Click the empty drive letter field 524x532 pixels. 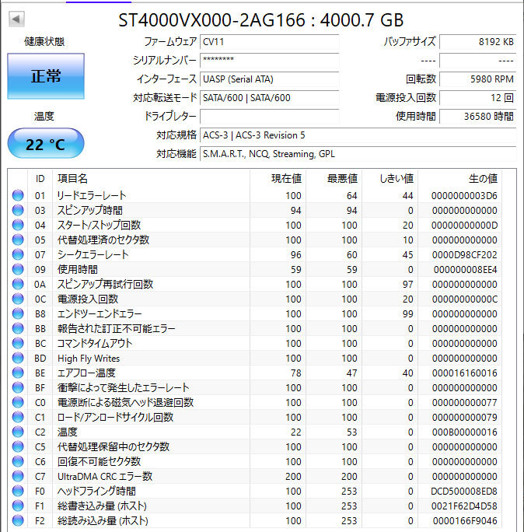[x=269, y=117]
